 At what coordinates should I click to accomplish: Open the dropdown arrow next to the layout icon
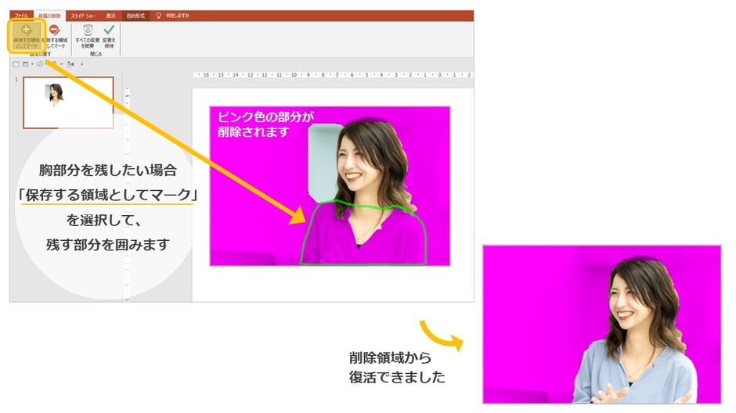pyautogui.click(x=32, y=64)
